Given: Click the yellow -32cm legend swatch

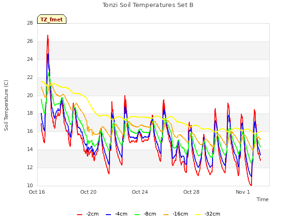Looking at the screenshot, I should tap(198, 215).
